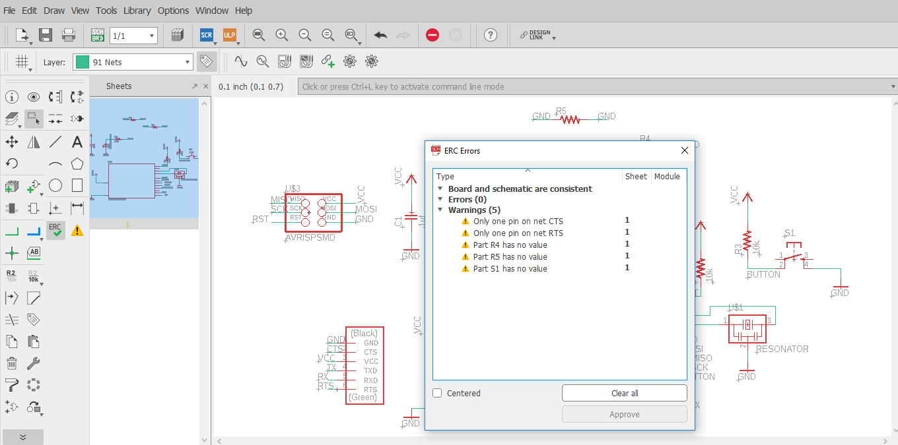Click sheet 1 thumbnail in Sheets panel
898x445 pixels.
coord(144,158)
